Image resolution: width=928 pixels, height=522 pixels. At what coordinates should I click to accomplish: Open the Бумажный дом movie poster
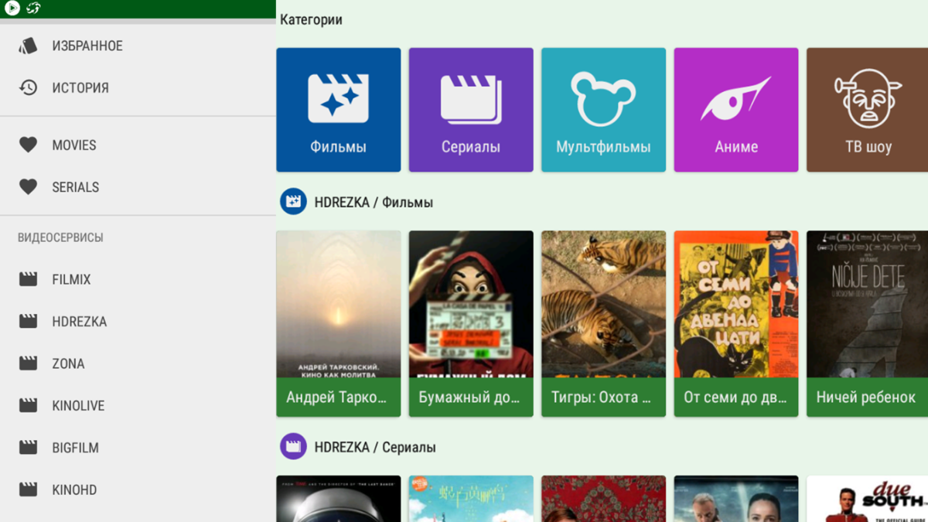471,323
